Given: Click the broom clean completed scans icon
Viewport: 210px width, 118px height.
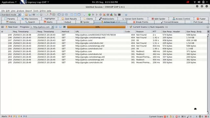Looking at the screenshot, I should [x=131, y=27].
